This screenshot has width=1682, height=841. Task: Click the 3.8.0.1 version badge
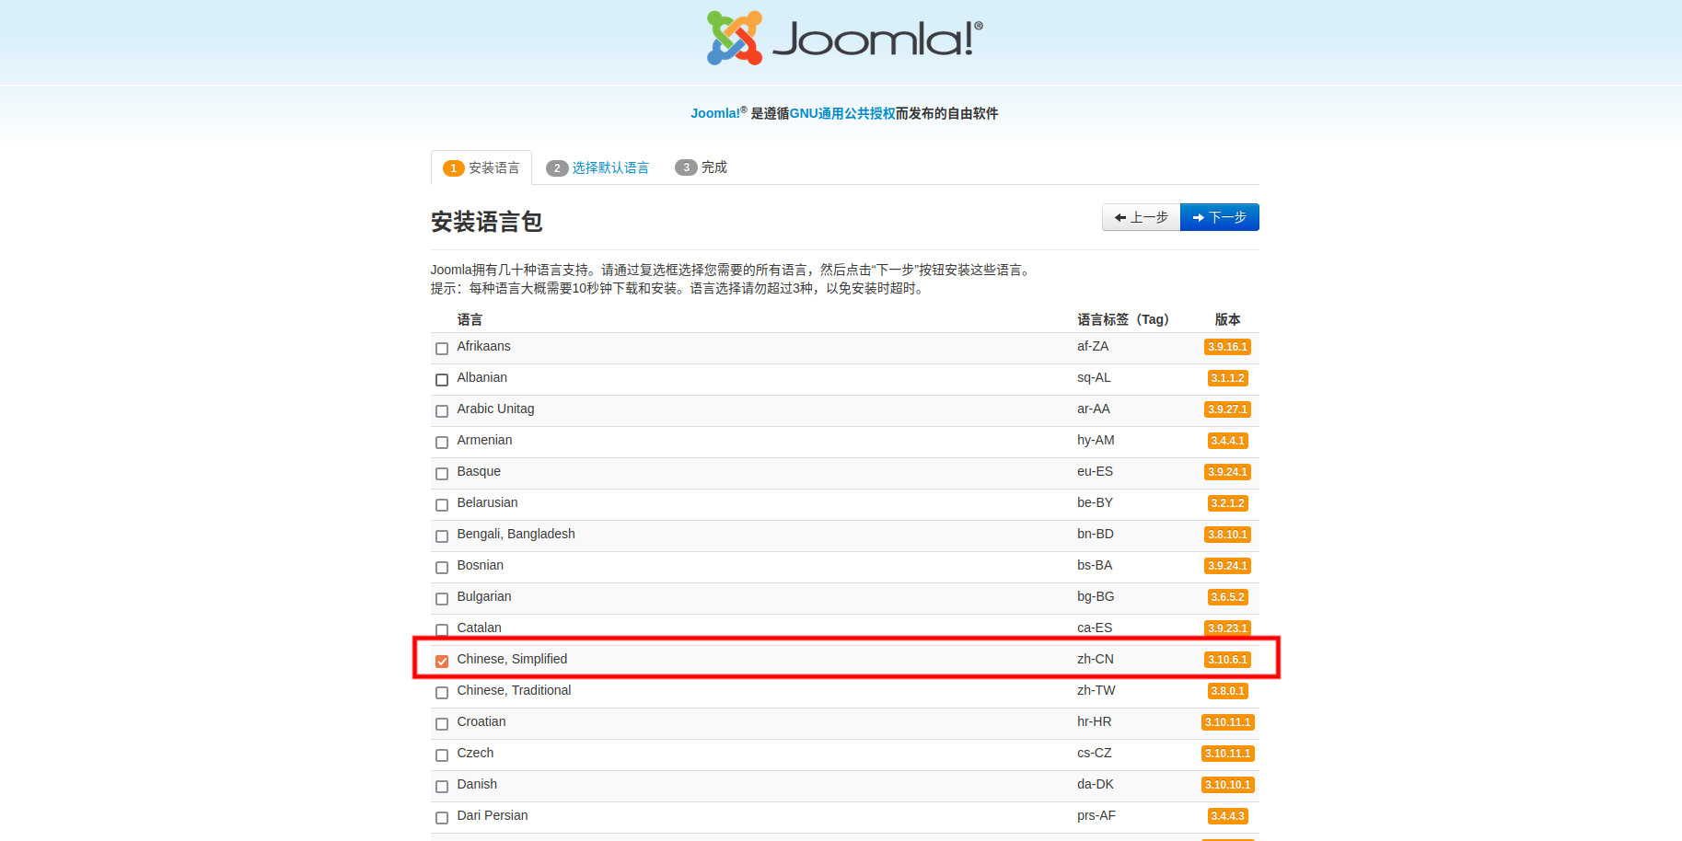click(1227, 691)
